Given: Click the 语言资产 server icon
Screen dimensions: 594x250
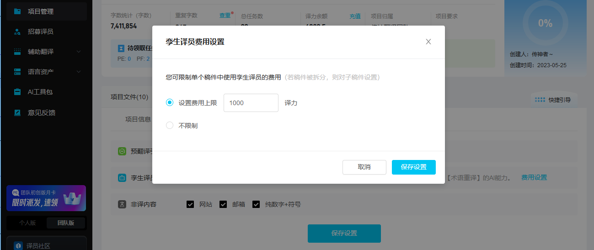Looking at the screenshot, I should [17, 72].
